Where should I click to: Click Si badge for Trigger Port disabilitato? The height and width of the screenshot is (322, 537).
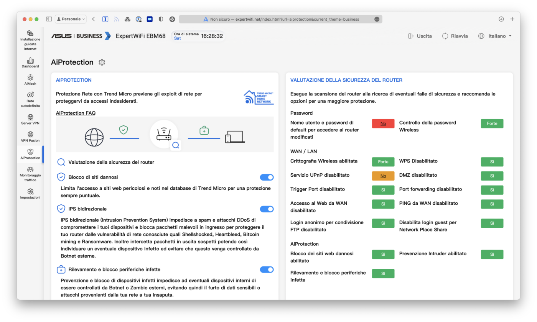[383, 190]
